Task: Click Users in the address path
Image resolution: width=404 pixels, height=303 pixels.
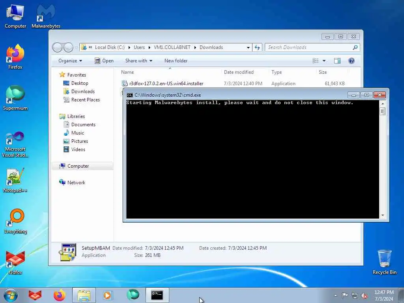Action: click(139, 47)
